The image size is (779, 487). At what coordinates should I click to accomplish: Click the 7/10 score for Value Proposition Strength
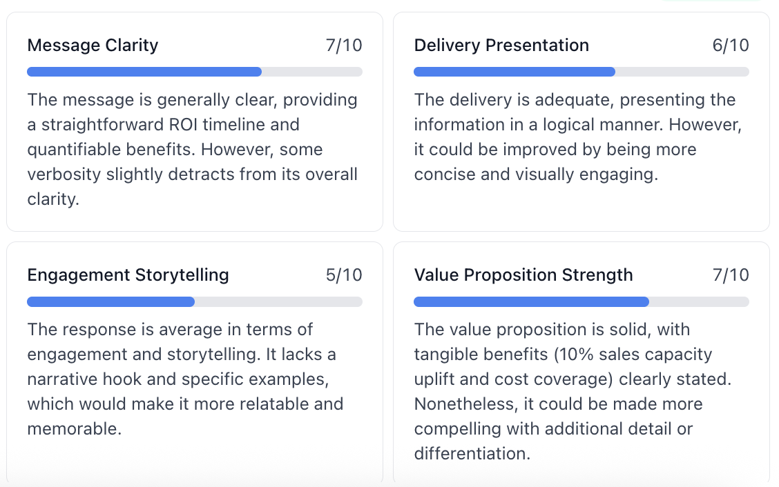click(x=730, y=275)
